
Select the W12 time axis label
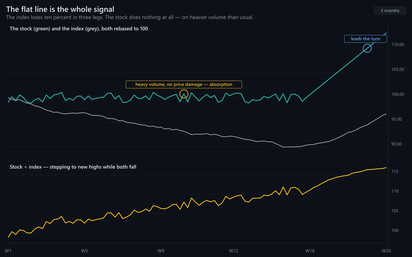point(234,251)
